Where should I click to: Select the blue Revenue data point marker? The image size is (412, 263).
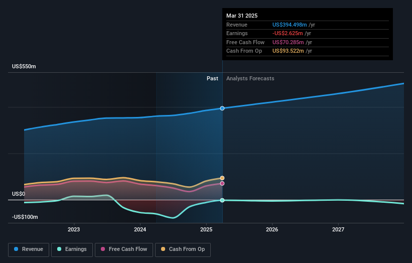tap(222, 108)
